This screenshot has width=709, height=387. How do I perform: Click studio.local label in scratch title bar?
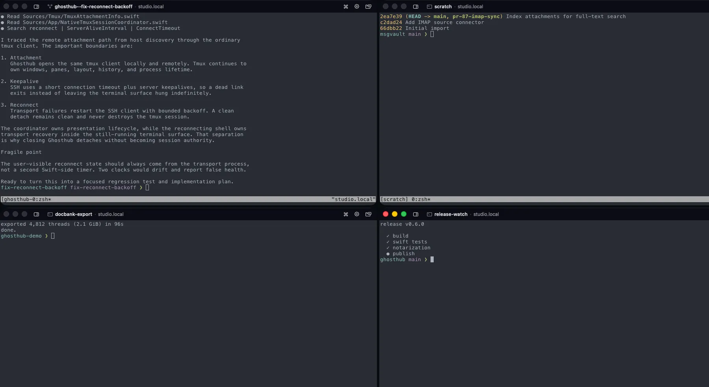tap(470, 7)
